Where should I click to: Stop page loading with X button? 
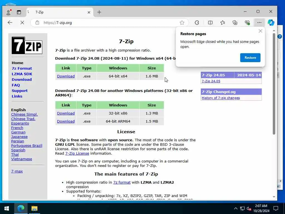(22, 23)
